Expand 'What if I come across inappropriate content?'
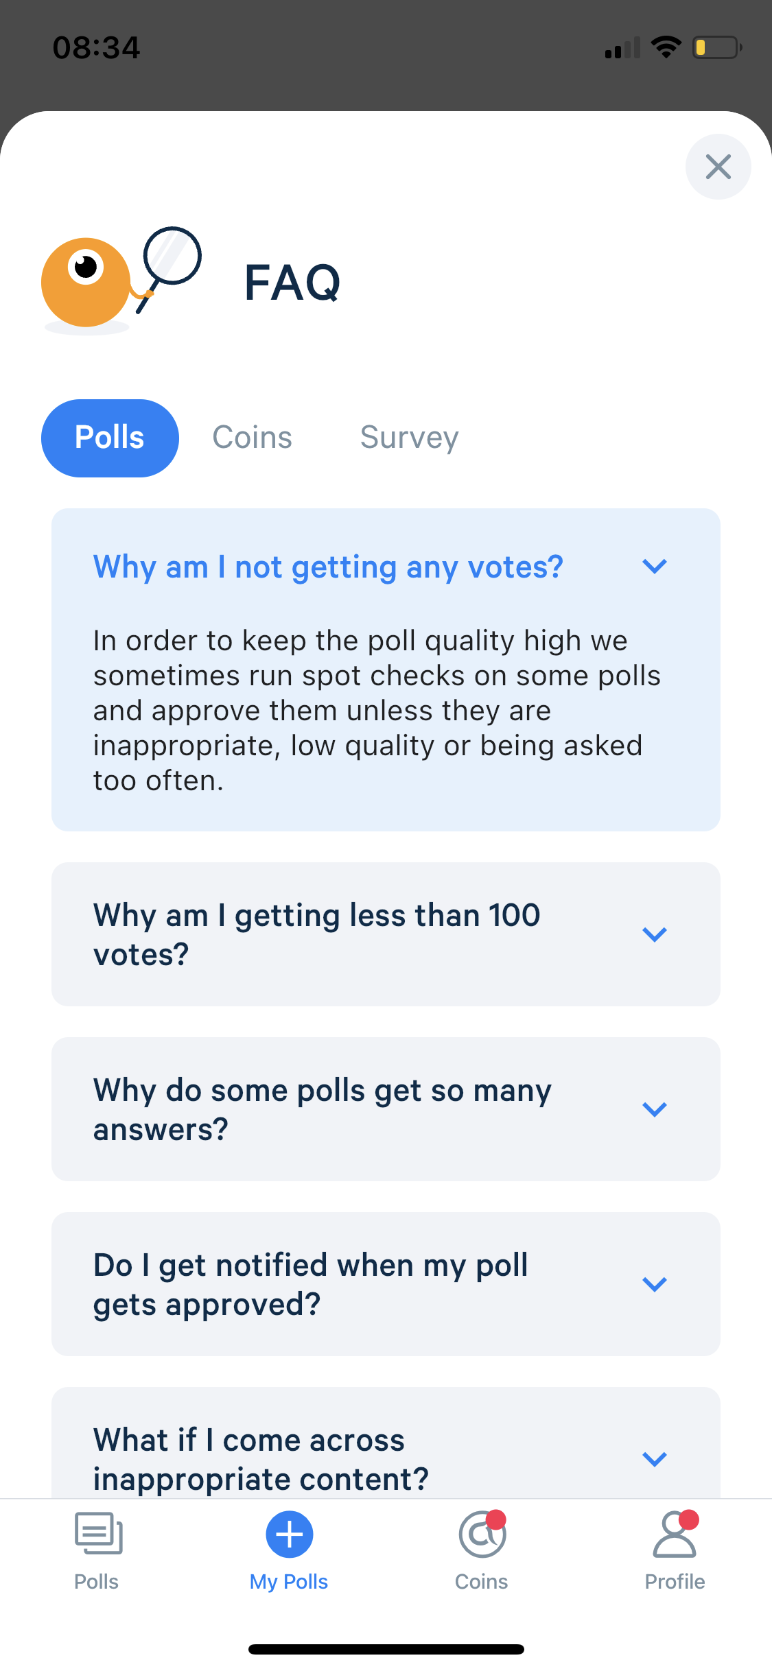 (654, 1458)
